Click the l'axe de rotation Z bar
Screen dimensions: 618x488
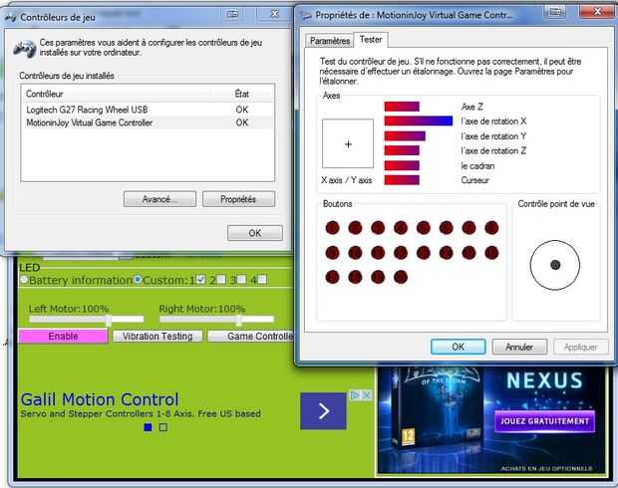pyautogui.click(x=402, y=150)
